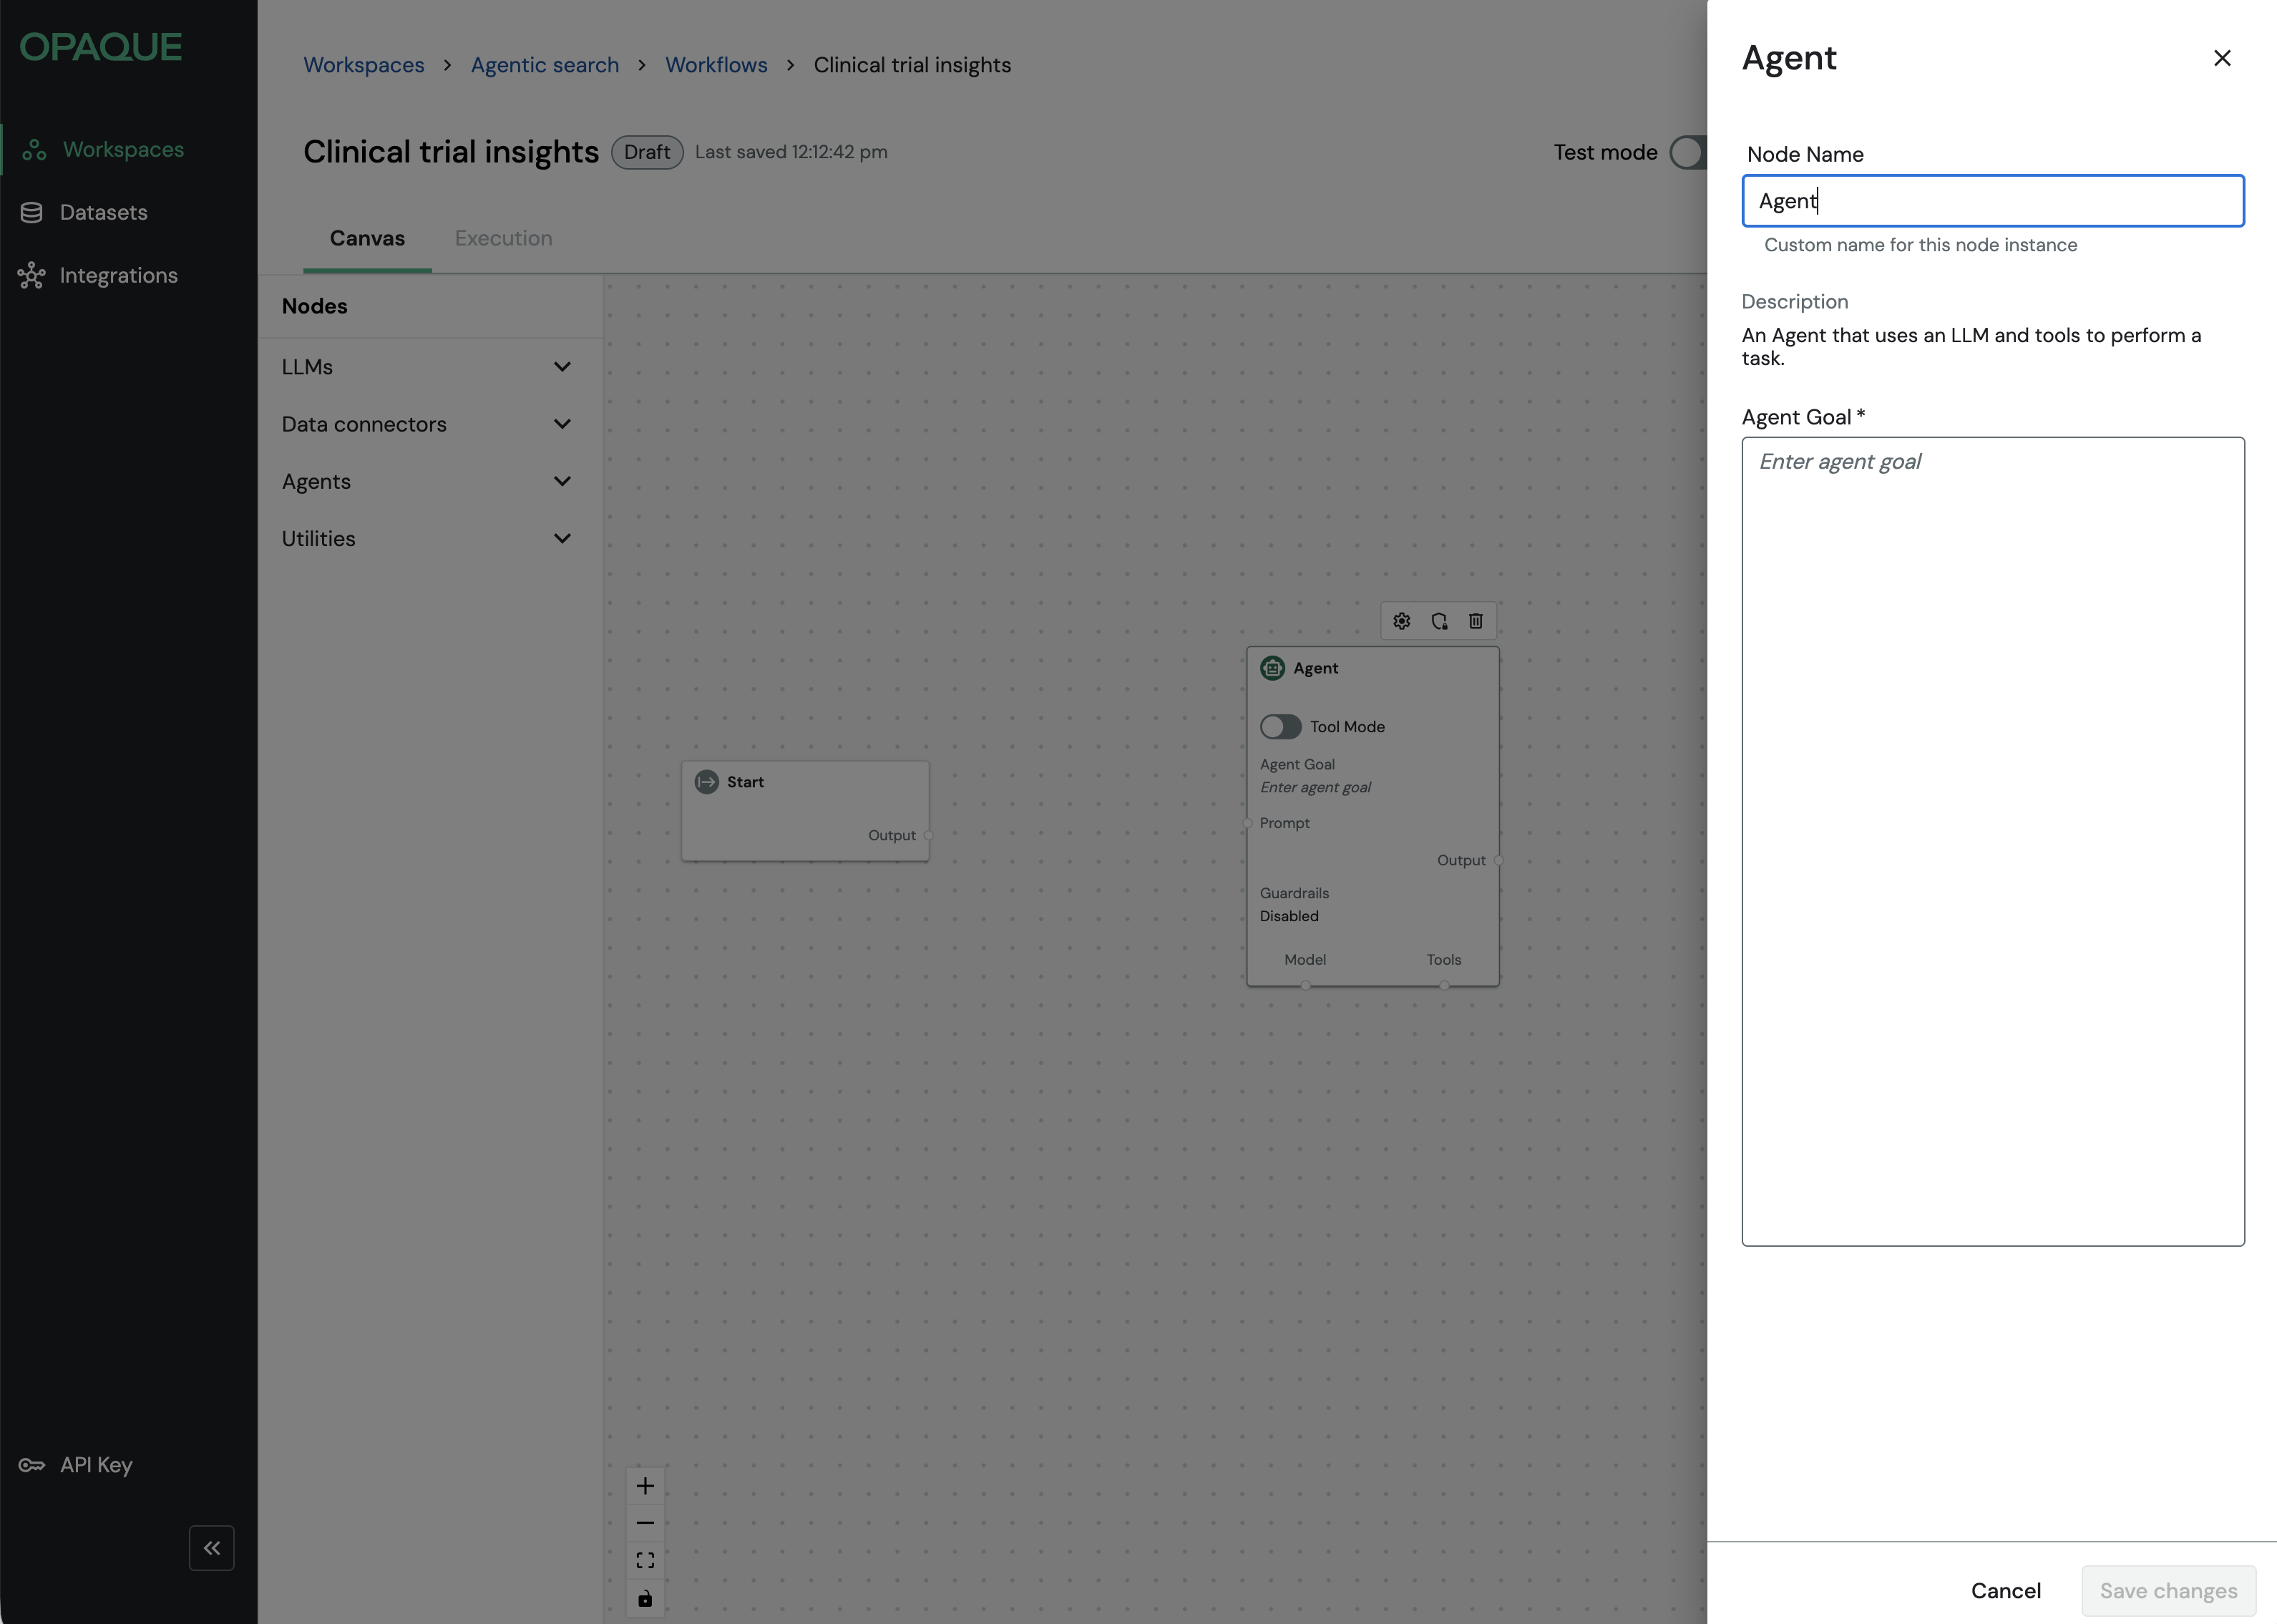Collapse the sidebar with the double chevron
Image resolution: width=2277 pixels, height=1624 pixels.
pos(211,1548)
